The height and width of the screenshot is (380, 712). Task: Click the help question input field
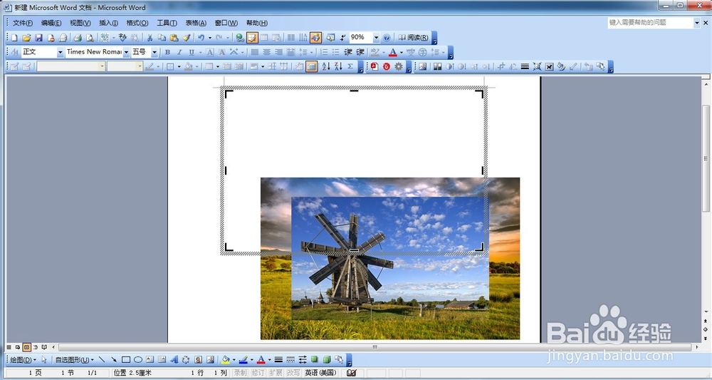[x=650, y=23]
